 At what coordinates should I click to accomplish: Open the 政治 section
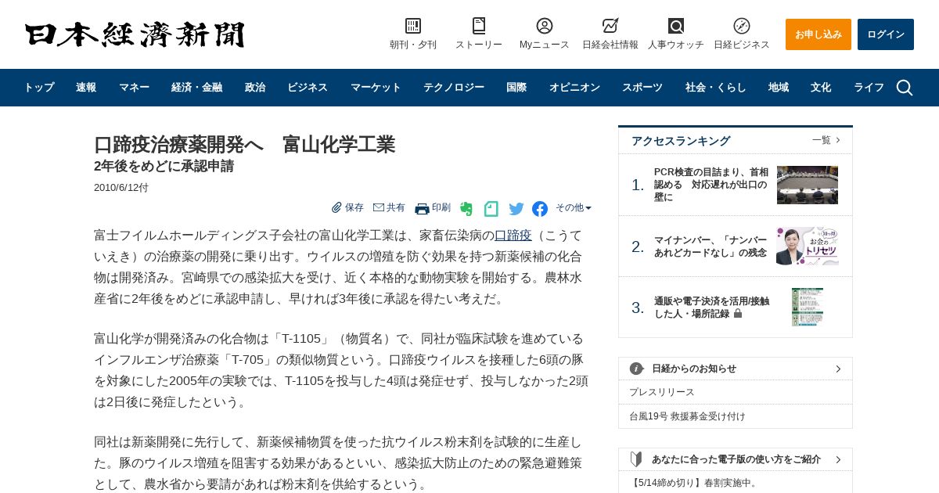(255, 88)
